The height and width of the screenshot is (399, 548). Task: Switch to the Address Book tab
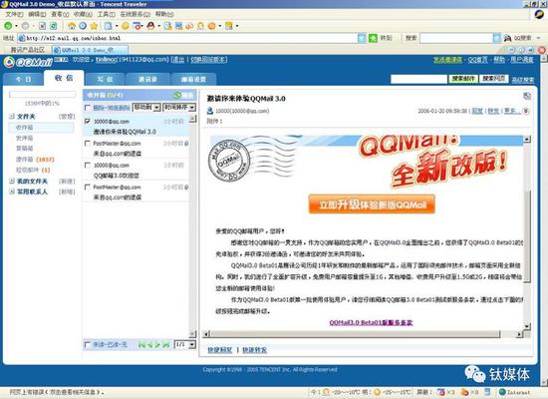coord(147,80)
